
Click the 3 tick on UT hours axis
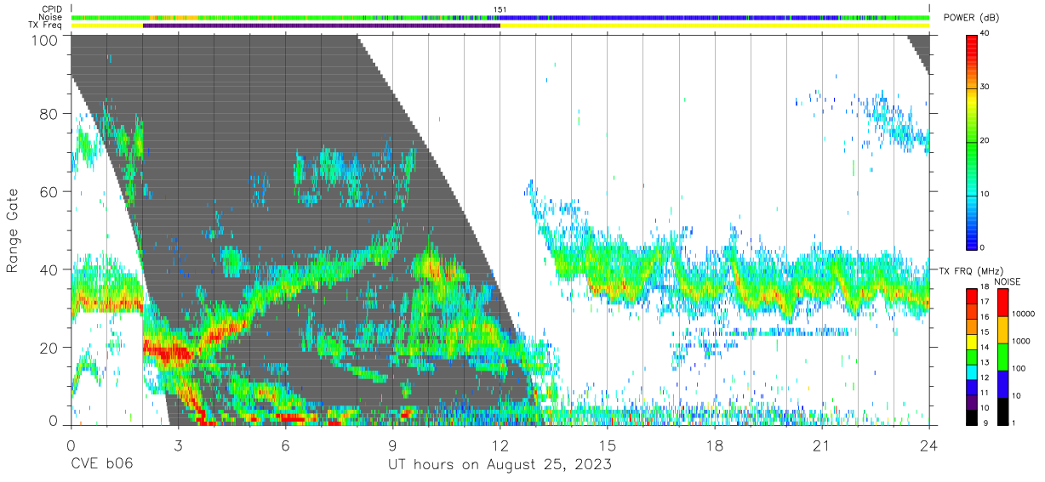point(178,445)
